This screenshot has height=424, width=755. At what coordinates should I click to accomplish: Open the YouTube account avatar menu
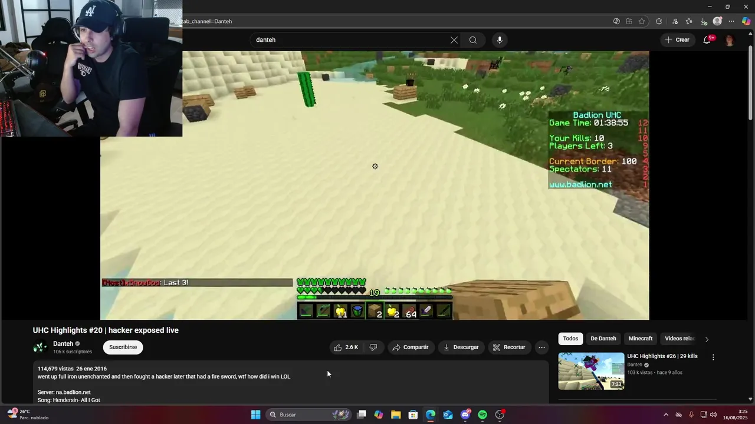click(730, 40)
